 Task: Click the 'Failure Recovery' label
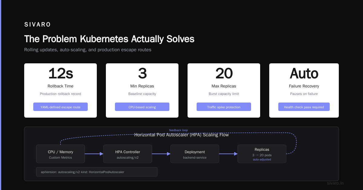pos(304,86)
